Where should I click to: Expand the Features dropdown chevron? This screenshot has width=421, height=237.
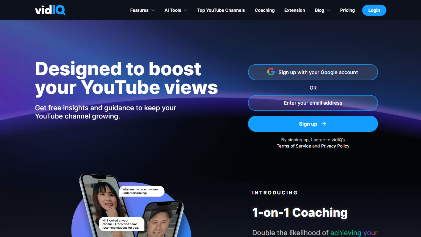point(153,10)
